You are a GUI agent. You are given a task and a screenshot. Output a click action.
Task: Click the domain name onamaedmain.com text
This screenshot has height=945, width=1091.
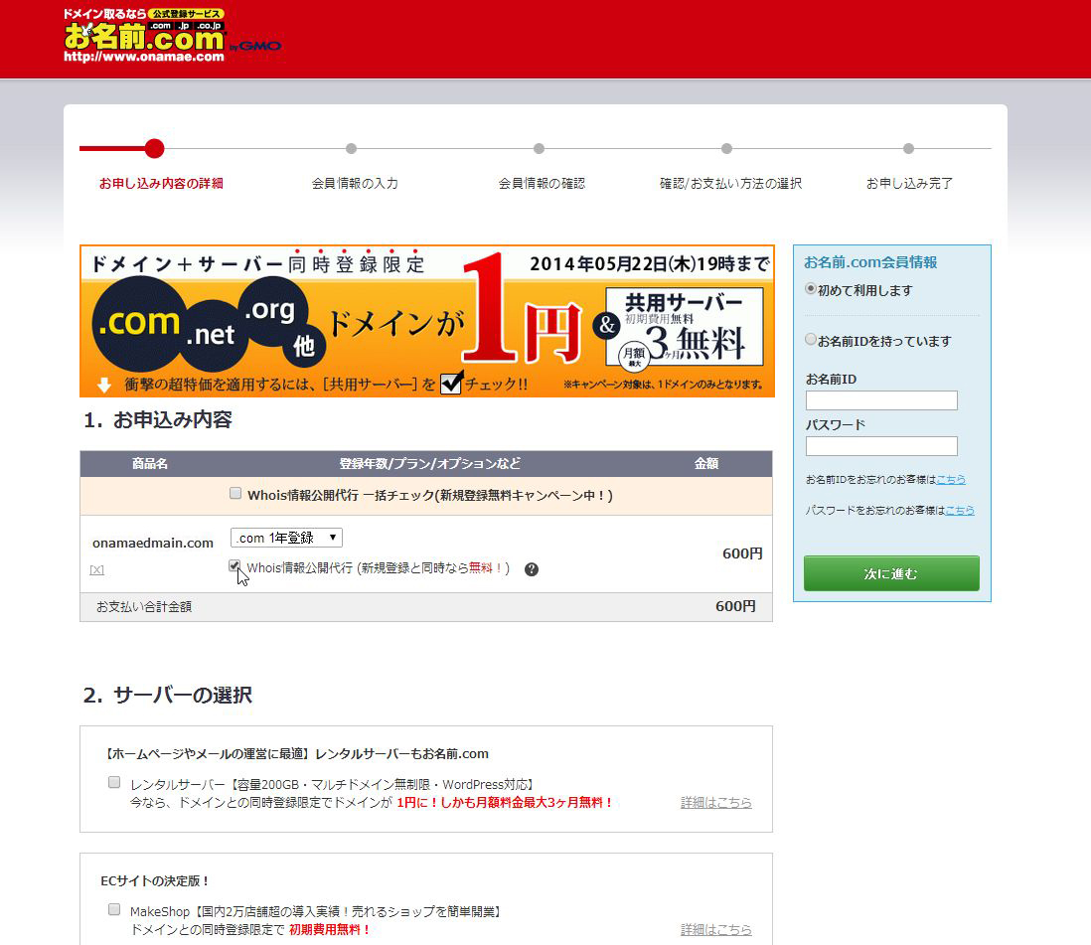coord(153,543)
